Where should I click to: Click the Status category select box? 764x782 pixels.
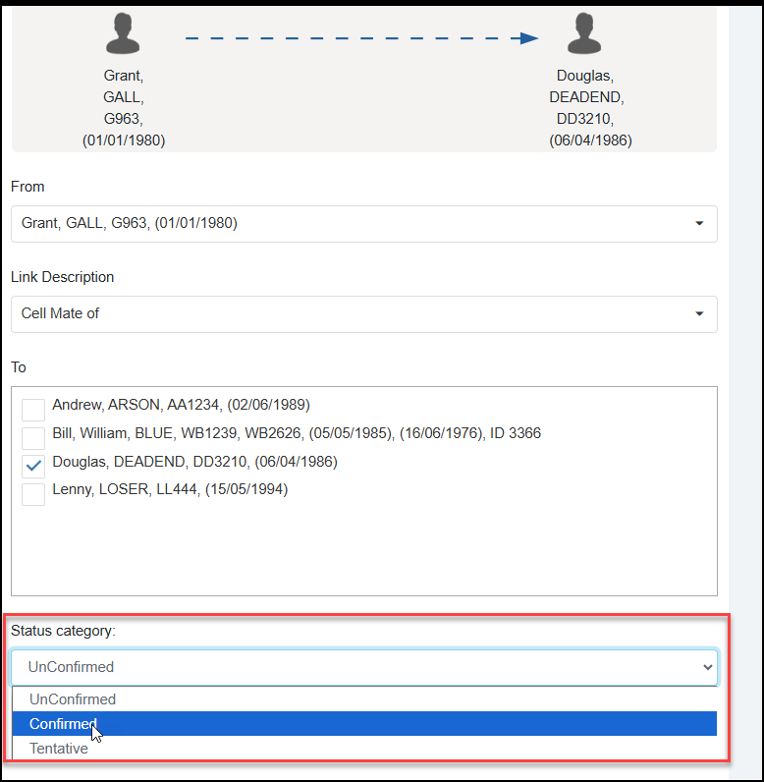(x=363, y=667)
